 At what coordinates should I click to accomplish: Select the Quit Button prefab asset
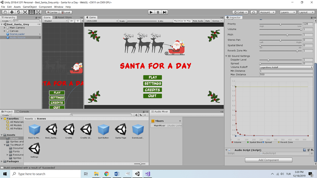tap(103, 131)
